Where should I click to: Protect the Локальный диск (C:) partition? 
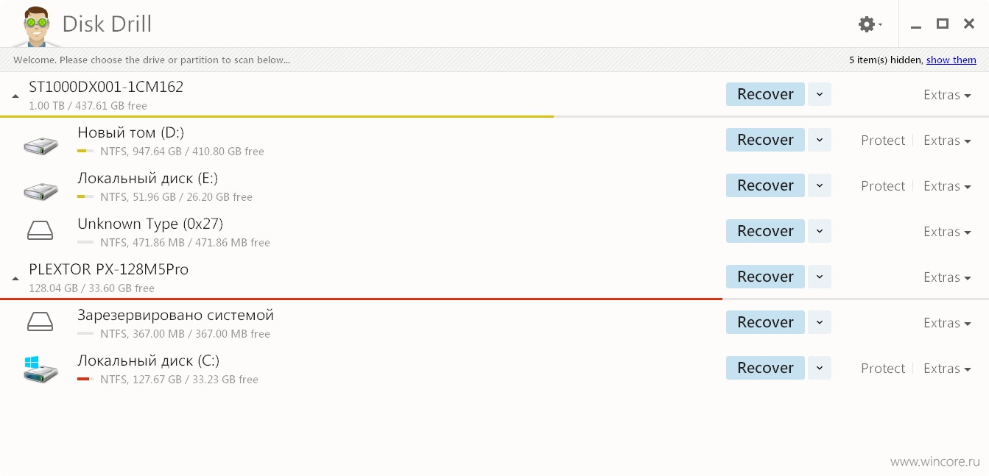[x=883, y=369]
